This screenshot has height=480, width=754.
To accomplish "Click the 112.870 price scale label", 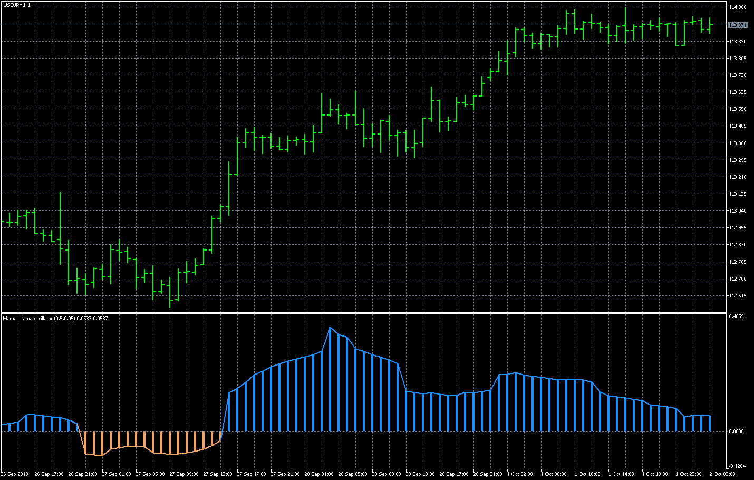I will pos(738,245).
